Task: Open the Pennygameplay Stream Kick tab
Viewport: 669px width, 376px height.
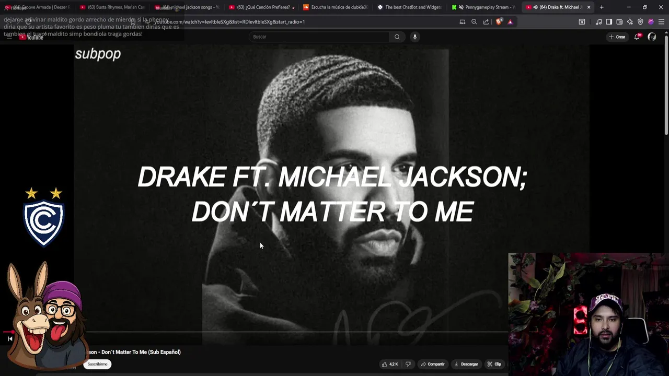Action: tap(485, 7)
